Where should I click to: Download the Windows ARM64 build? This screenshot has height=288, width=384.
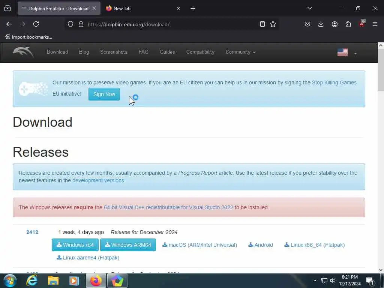(128, 245)
